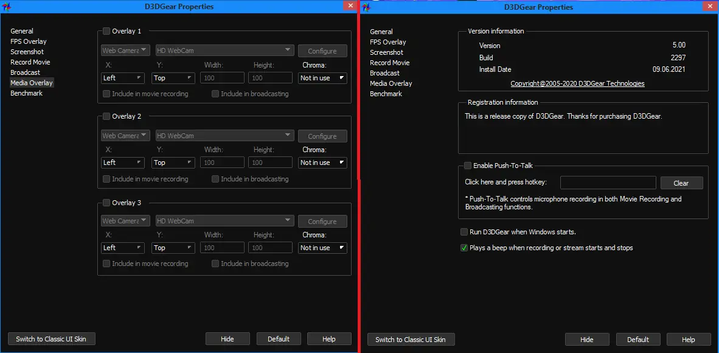Clear the Push-To-Talk hotkey
Screen dimensions: 719x353
click(681, 183)
